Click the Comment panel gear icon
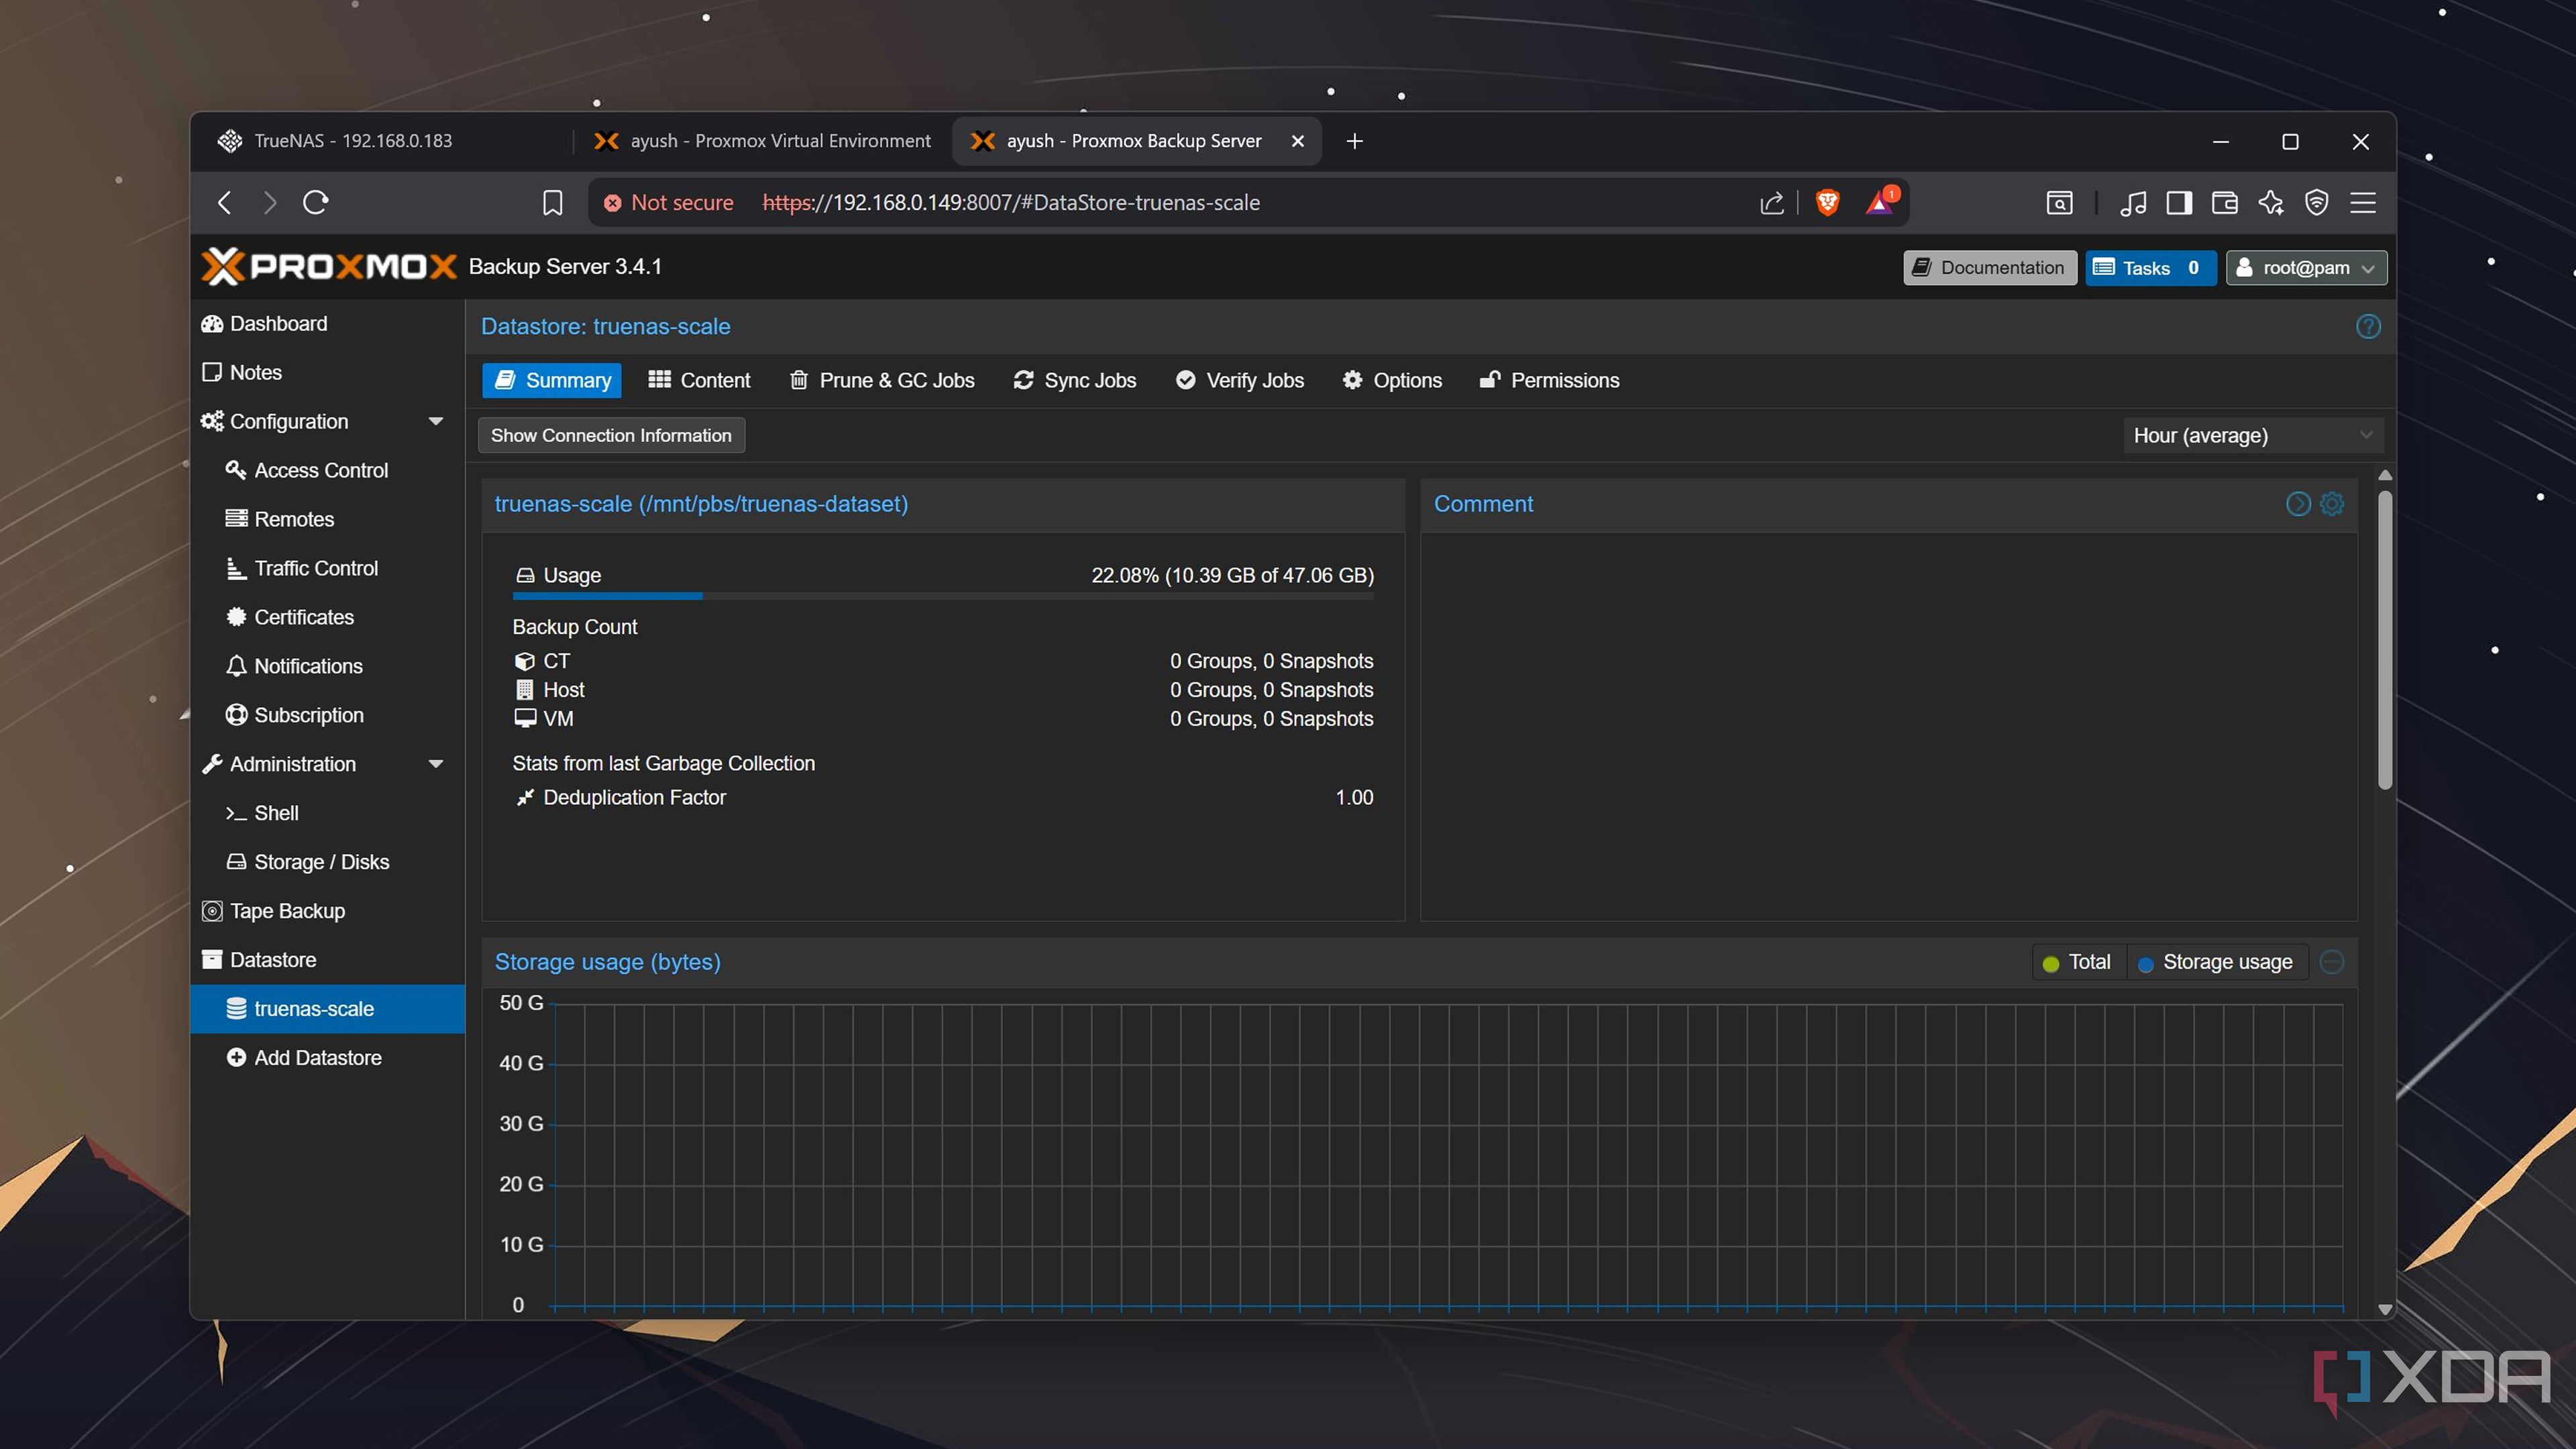Viewport: 2576px width, 1449px height. [2332, 503]
